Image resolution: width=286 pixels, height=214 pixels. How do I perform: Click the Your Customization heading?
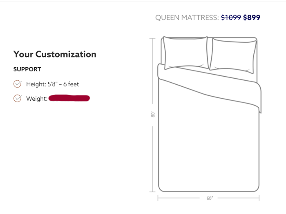(x=55, y=54)
